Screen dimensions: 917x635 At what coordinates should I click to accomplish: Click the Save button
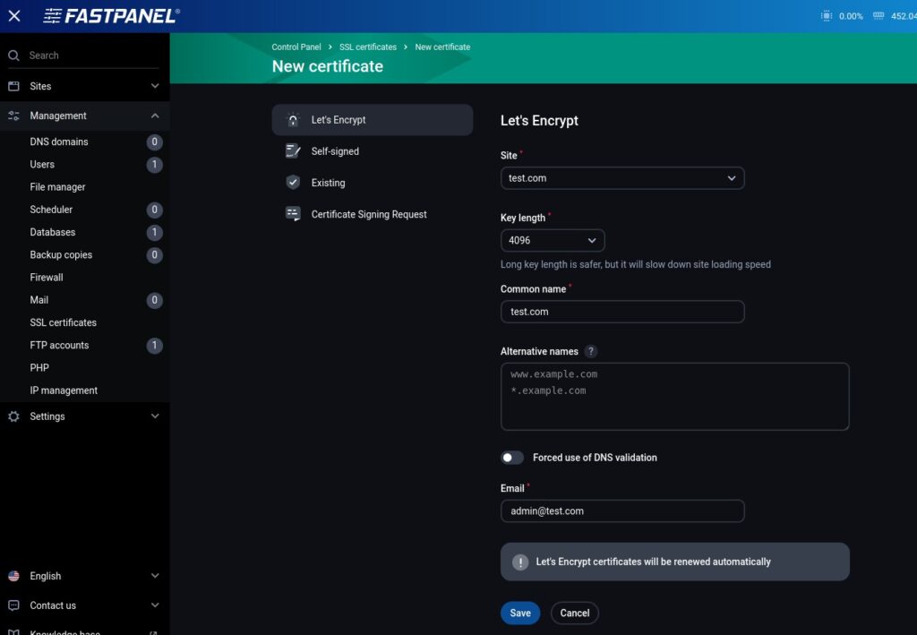click(520, 613)
